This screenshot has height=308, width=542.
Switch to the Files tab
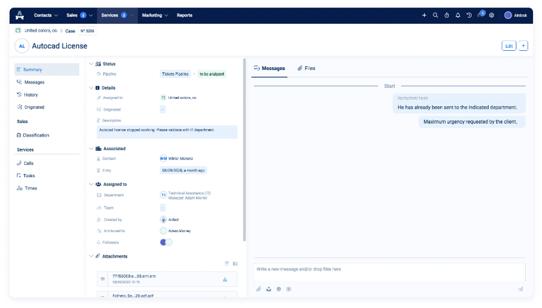coord(307,68)
